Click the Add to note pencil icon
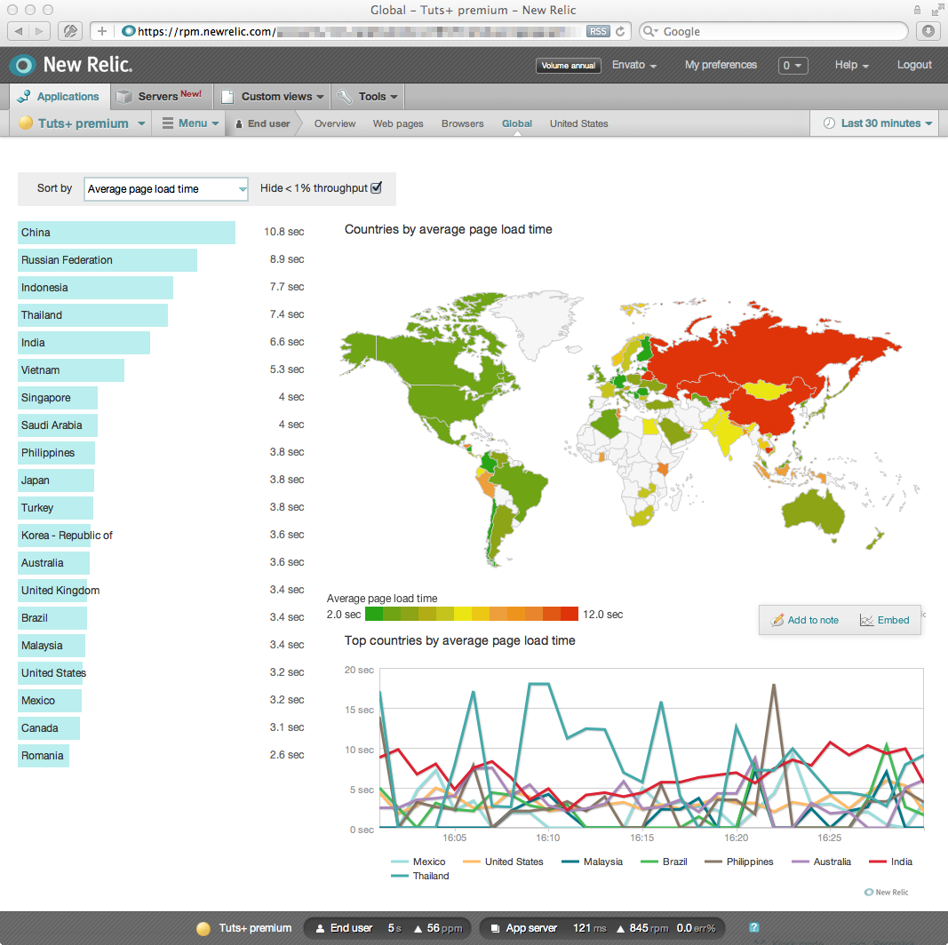 777,620
